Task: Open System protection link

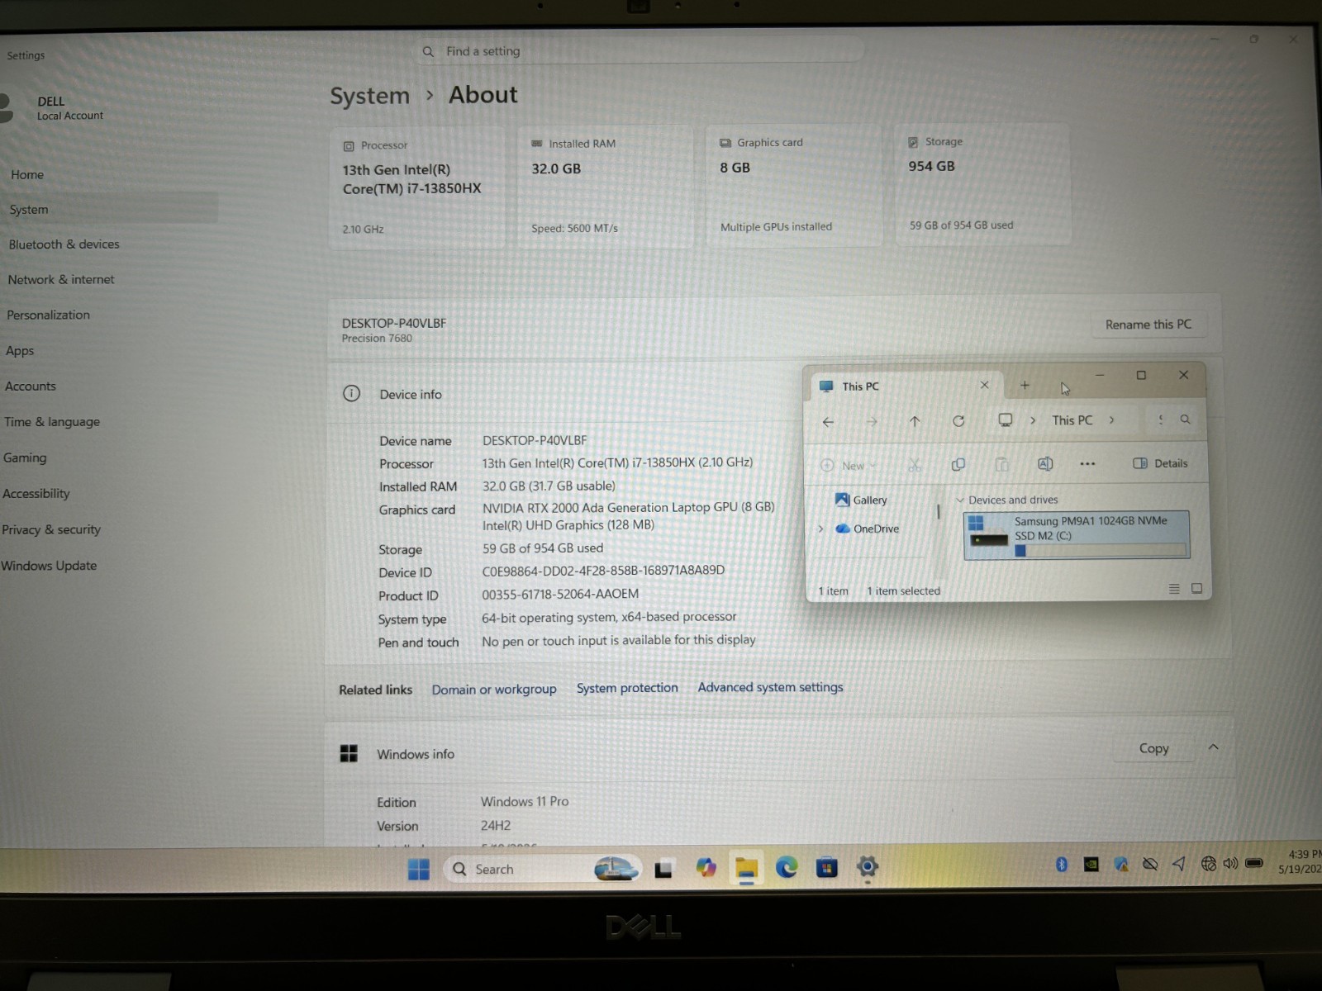Action: pyautogui.click(x=627, y=688)
